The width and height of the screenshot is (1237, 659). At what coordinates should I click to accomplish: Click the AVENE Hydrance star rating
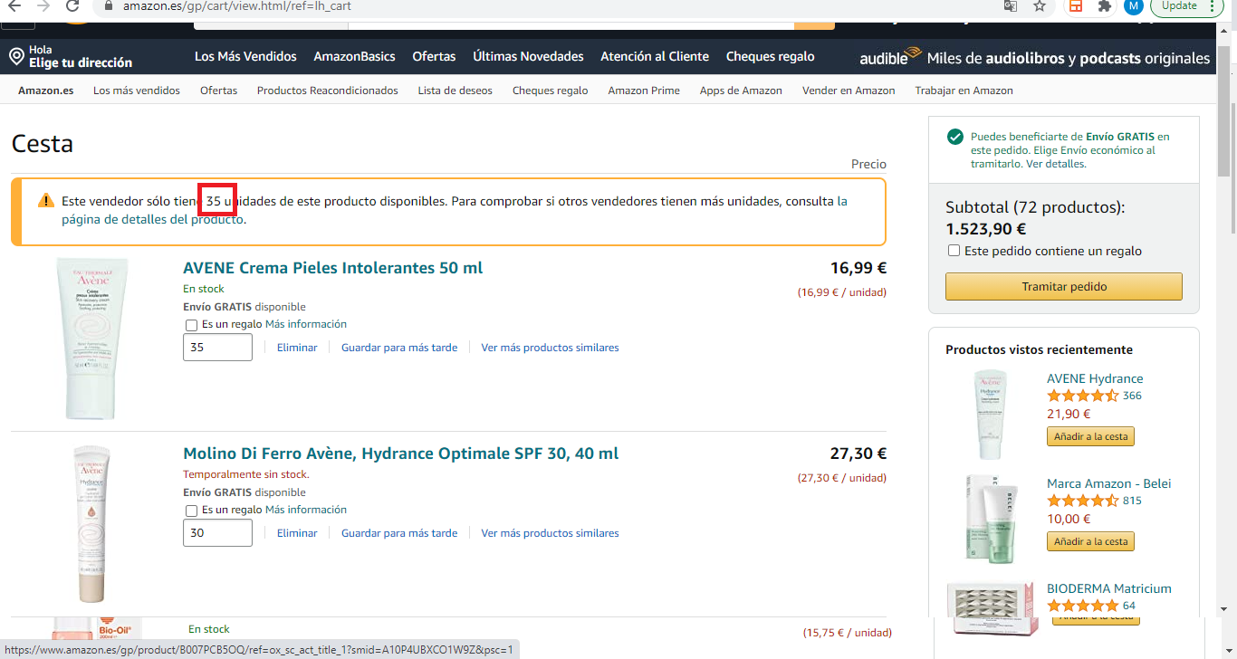coord(1082,396)
